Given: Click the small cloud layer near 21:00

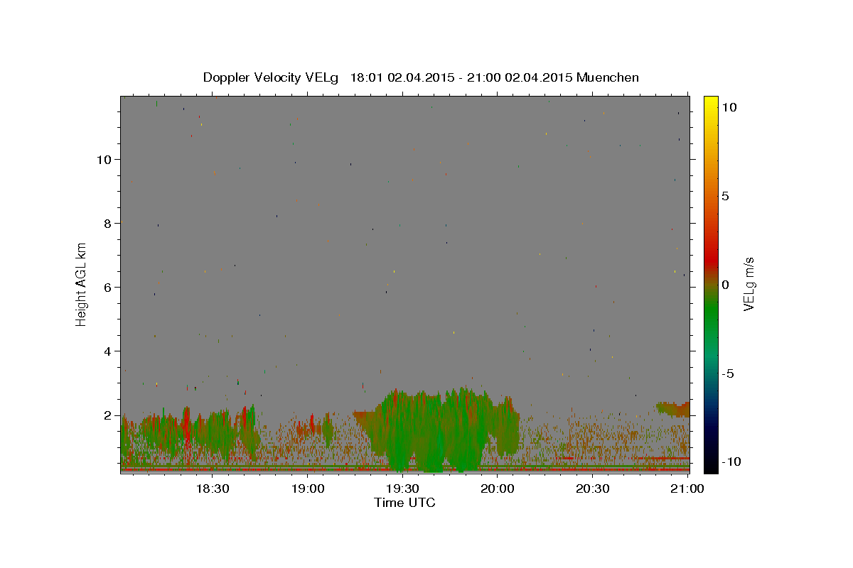Looking at the screenshot, I should click(673, 409).
